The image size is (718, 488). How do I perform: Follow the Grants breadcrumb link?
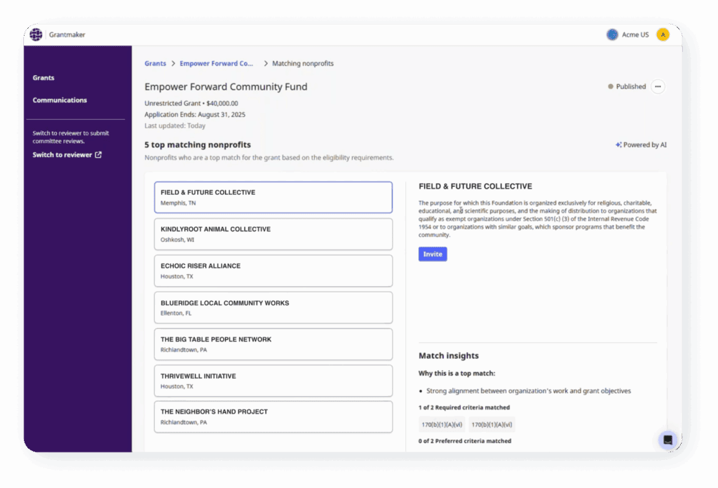tap(155, 63)
